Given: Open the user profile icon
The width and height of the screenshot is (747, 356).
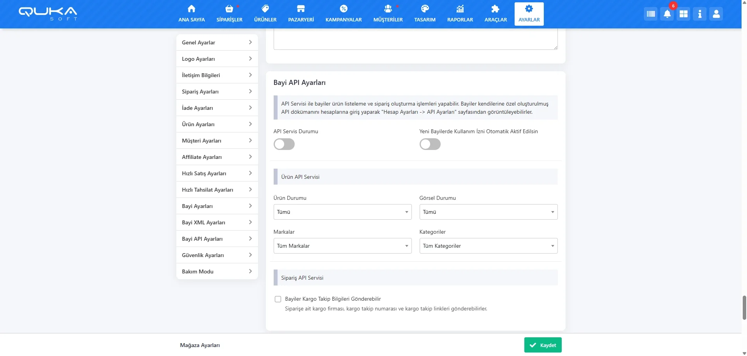Looking at the screenshot, I should (x=716, y=14).
